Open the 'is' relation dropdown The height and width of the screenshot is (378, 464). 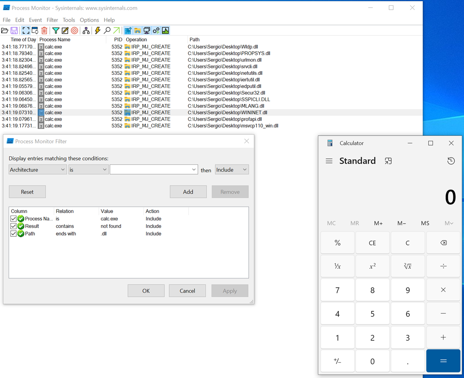pyautogui.click(x=88, y=170)
